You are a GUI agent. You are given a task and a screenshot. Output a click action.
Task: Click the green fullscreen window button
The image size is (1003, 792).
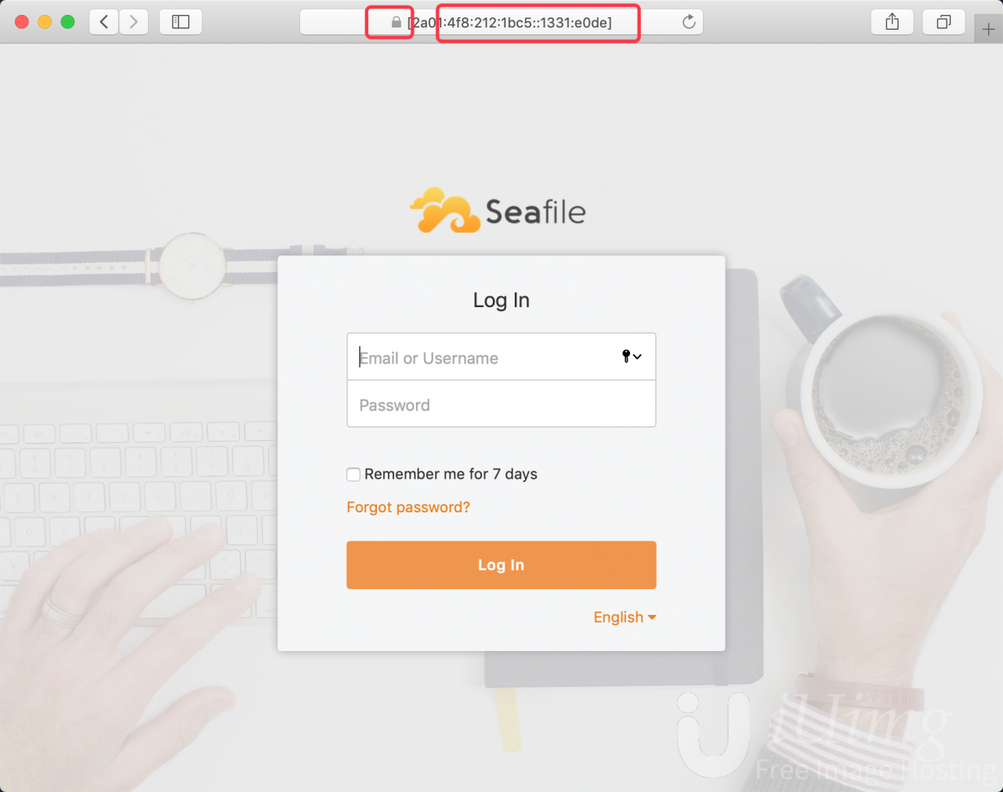coord(68,22)
